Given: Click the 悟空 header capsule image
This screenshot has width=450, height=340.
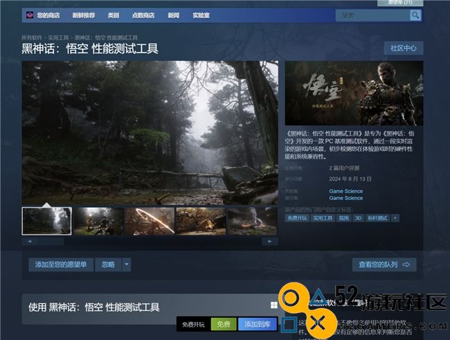Looking at the screenshot, I should 354,93.
